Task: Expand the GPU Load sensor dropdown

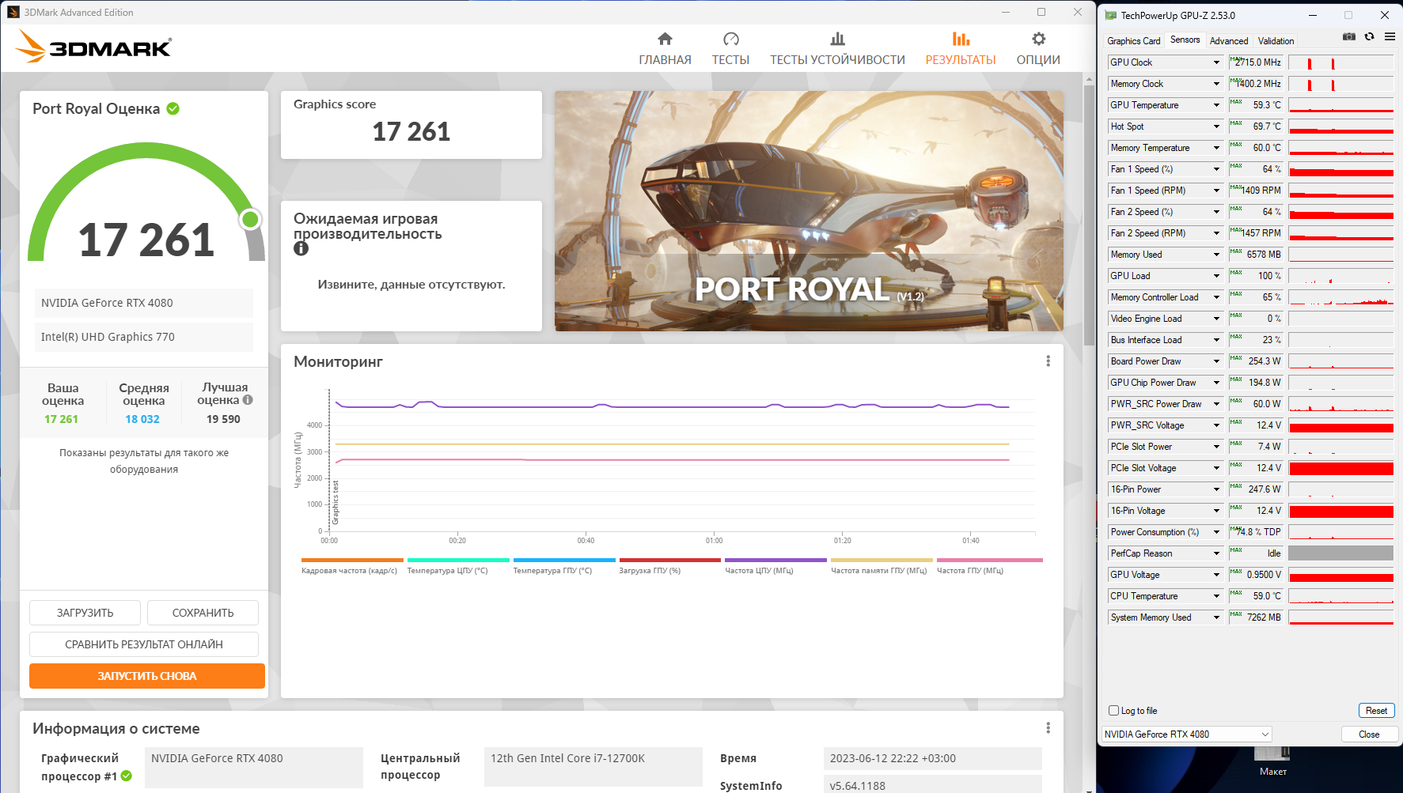Action: coord(1216,276)
